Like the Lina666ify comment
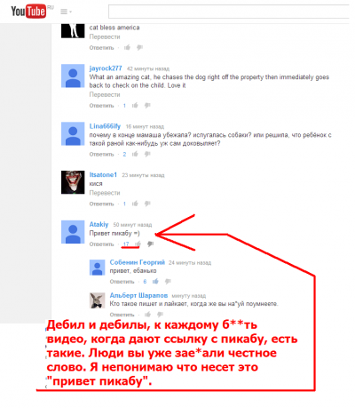The width and height of the screenshot is (355, 408). click(135, 154)
